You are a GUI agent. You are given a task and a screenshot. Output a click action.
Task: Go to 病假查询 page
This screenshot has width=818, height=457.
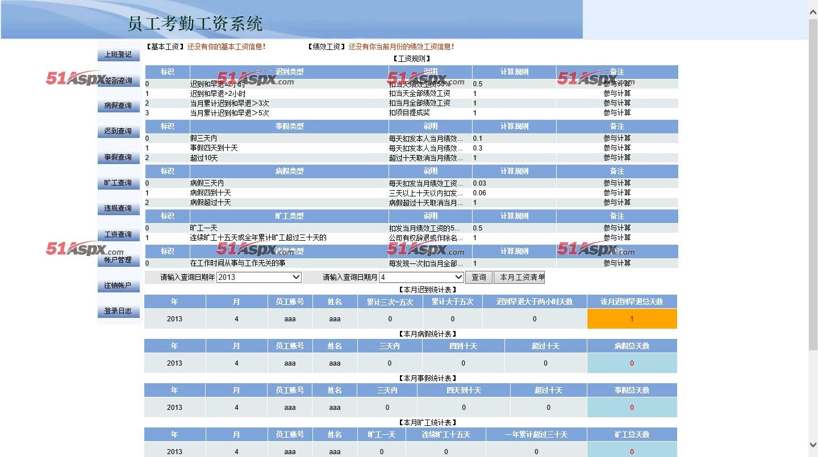(x=118, y=106)
